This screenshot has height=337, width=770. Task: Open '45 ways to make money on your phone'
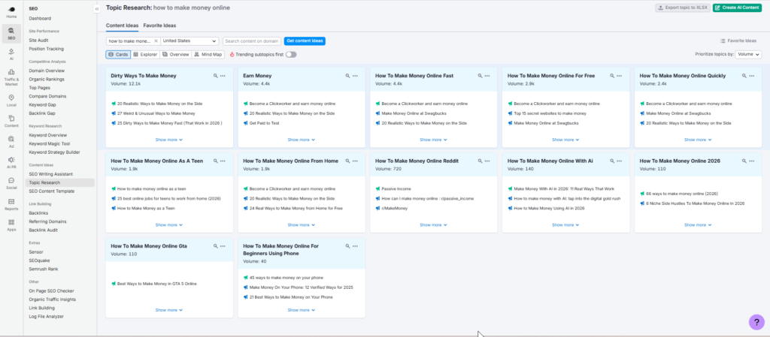coord(286,278)
